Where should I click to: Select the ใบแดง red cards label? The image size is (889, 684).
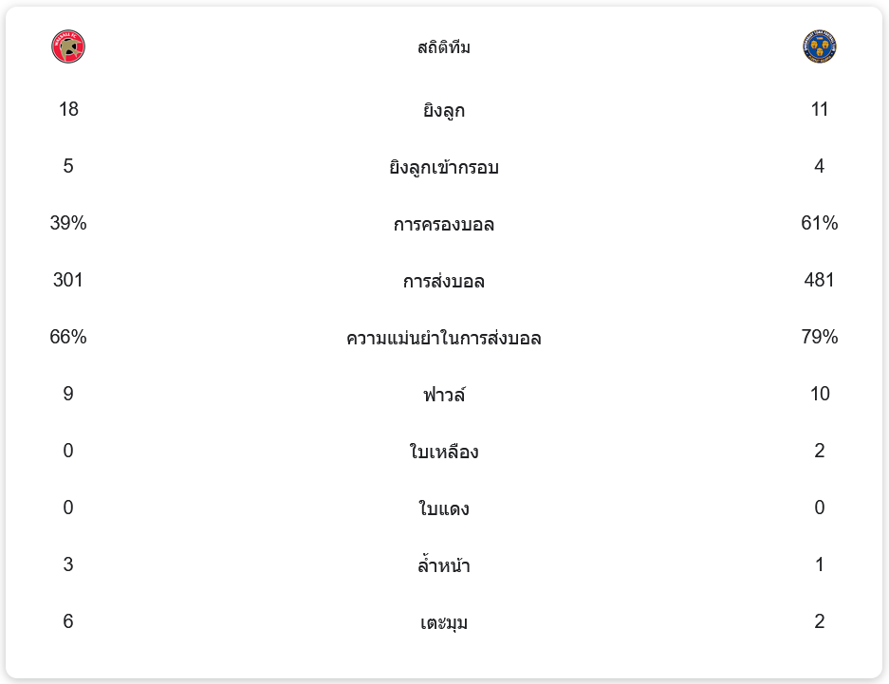point(444,508)
